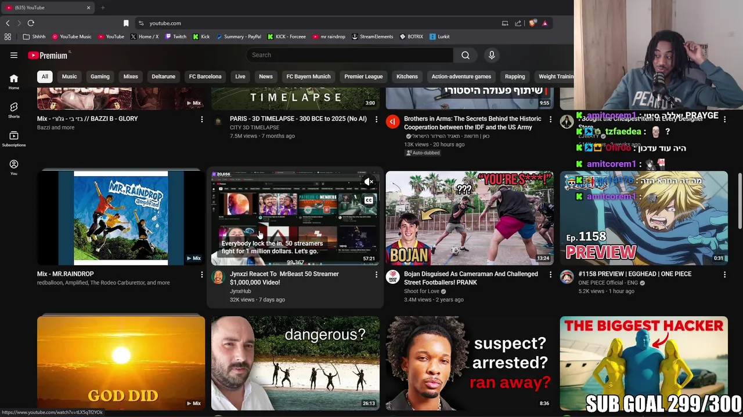
Task: Open more options for Jynxzi React video
Action: tap(376, 275)
